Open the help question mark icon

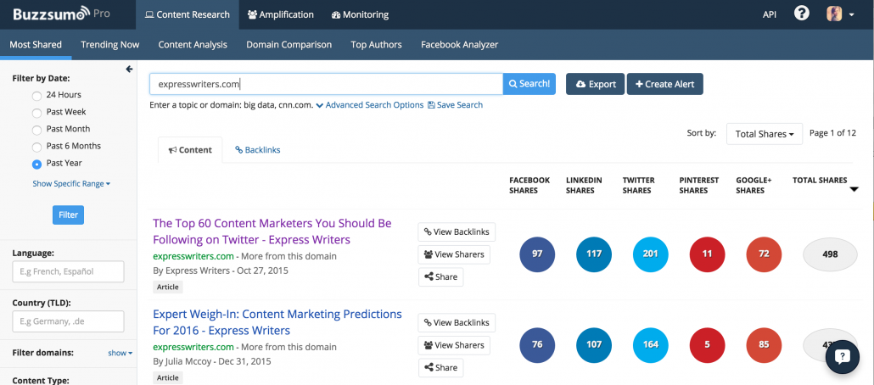(802, 14)
